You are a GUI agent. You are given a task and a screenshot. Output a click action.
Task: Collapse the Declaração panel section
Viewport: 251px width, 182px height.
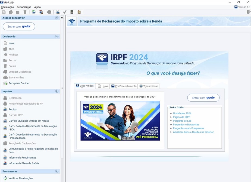[x=57, y=37]
